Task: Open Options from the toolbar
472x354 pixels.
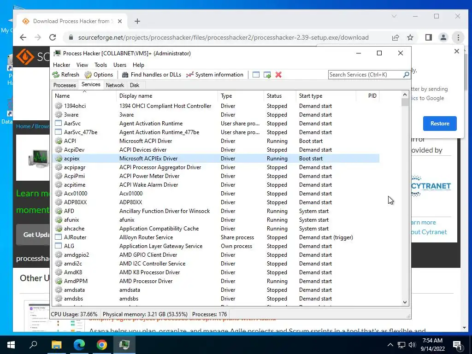Action: (x=99, y=75)
